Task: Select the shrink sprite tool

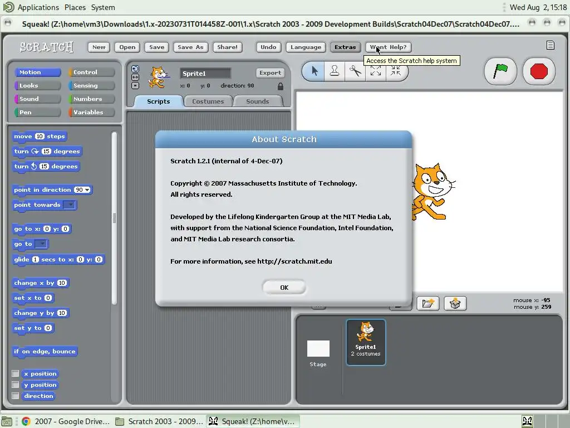Action: click(396, 71)
